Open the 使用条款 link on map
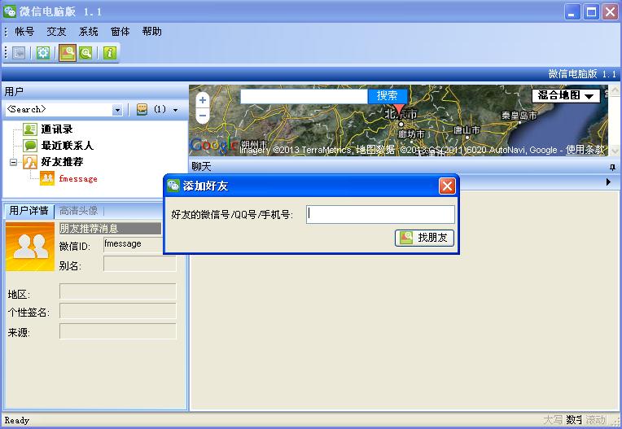Viewport: 622px width, 429px height. pyautogui.click(x=585, y=150)
